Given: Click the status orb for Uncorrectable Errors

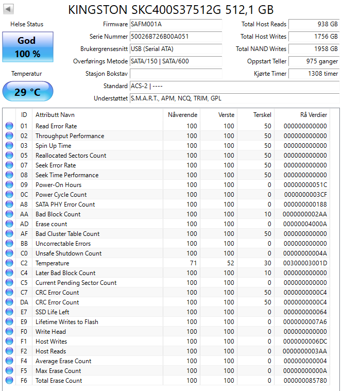Looking at the screenshot, I should coord(9,243).
